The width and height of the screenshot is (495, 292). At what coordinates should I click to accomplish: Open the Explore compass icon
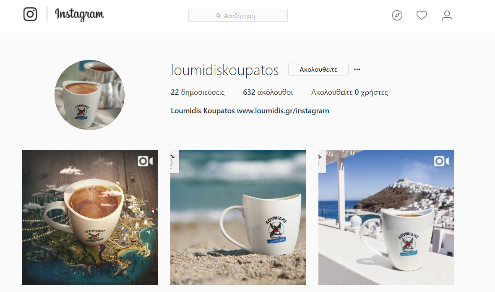(397, 15)
